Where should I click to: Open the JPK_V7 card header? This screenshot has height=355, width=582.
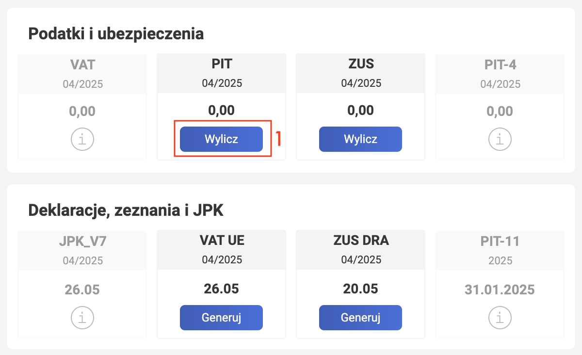tap(82, 251)
